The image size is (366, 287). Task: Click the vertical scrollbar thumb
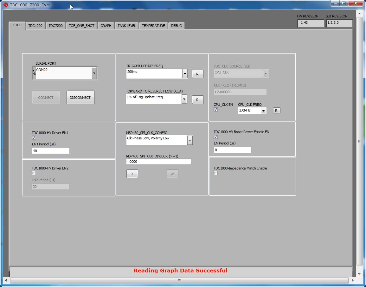359,141
